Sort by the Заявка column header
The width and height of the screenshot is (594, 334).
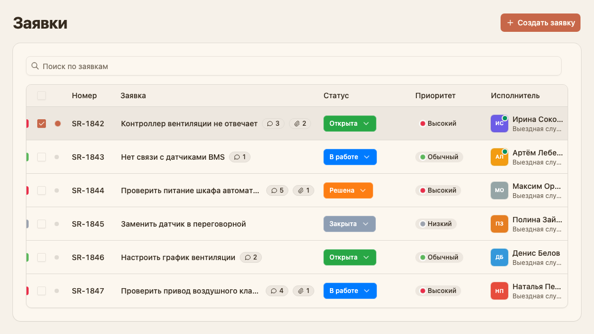(x=133, y=96)
